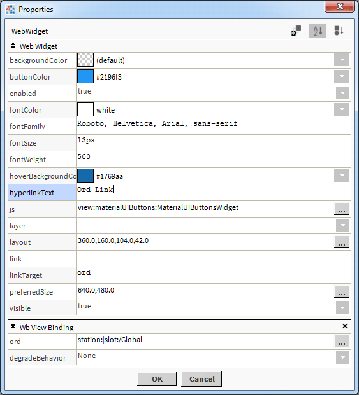Viewport: 359px width, 395px height.
Task: Click the add binding icon in toolbar
Action: (296, 31)
